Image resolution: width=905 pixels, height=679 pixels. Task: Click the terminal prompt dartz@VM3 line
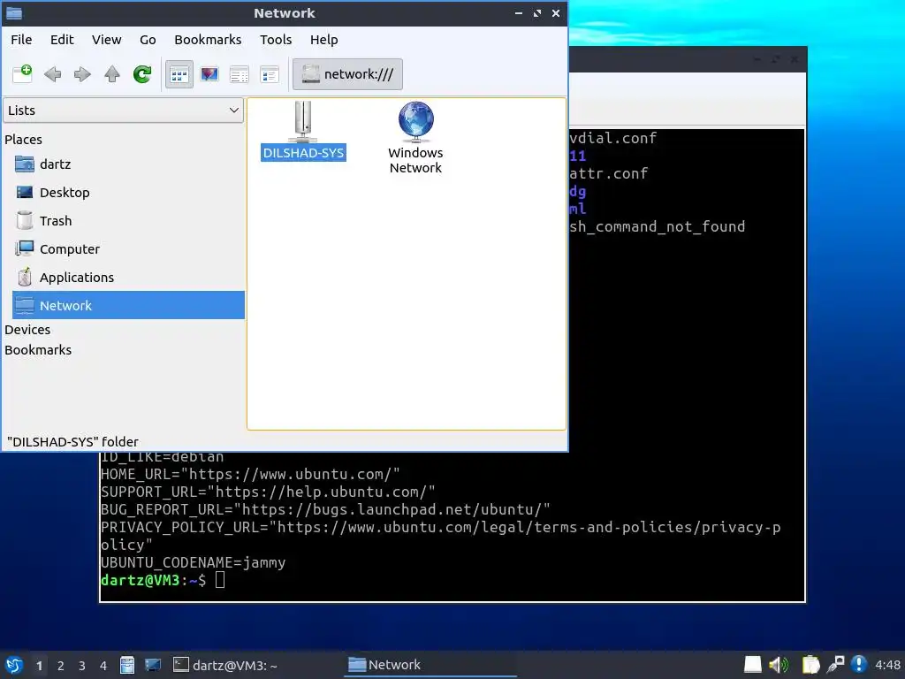[x=163, y=580]
